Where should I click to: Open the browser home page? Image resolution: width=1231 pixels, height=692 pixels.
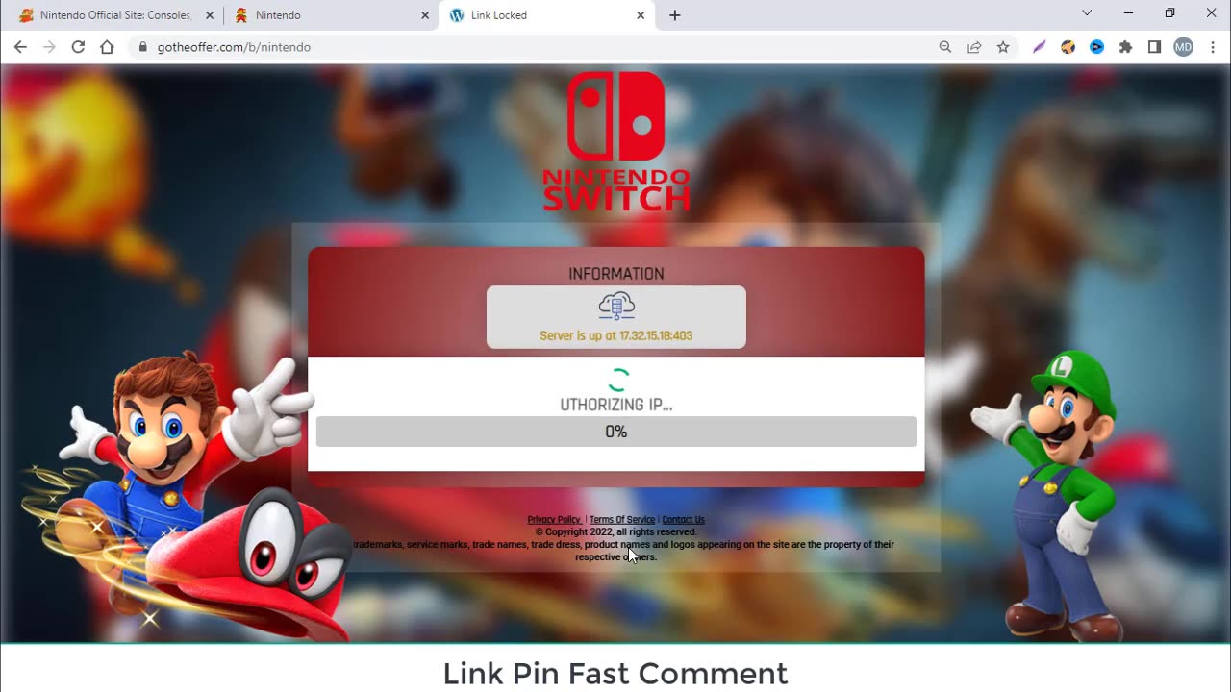coord(107,47)
